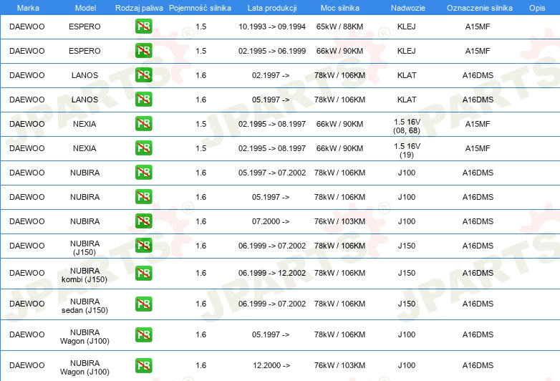Click the NUBIRA sedan (J150) model cell
This screenshot has height=381, width=560.
point(85,306)
